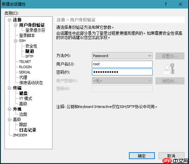Open the 登录提示符 settings page
Image resolution: width=189 pixels, height=164 pixels.
point(35,30)
